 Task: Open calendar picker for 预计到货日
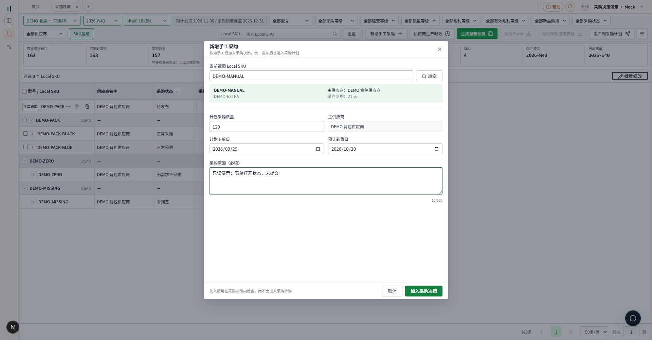436,149
